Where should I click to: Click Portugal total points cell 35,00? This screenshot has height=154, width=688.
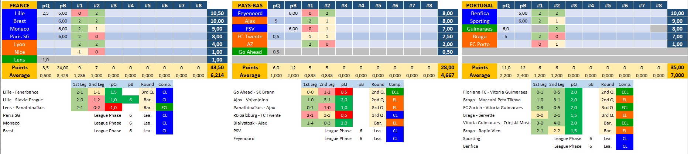(677, 67)
